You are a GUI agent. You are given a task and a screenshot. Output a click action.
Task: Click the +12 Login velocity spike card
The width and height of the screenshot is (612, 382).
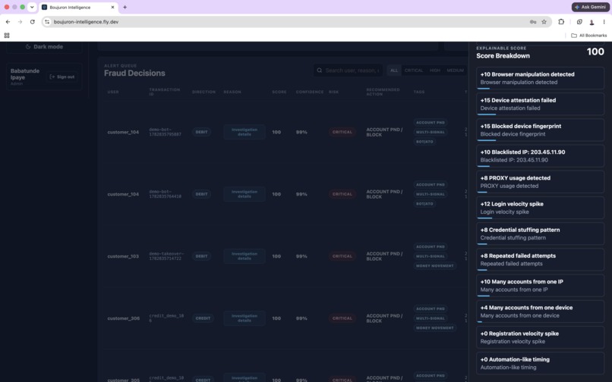540,208
